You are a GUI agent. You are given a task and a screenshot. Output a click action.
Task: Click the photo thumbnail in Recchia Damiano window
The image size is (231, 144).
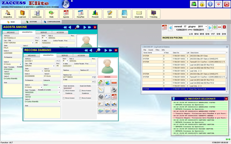[x=107, y=66]
